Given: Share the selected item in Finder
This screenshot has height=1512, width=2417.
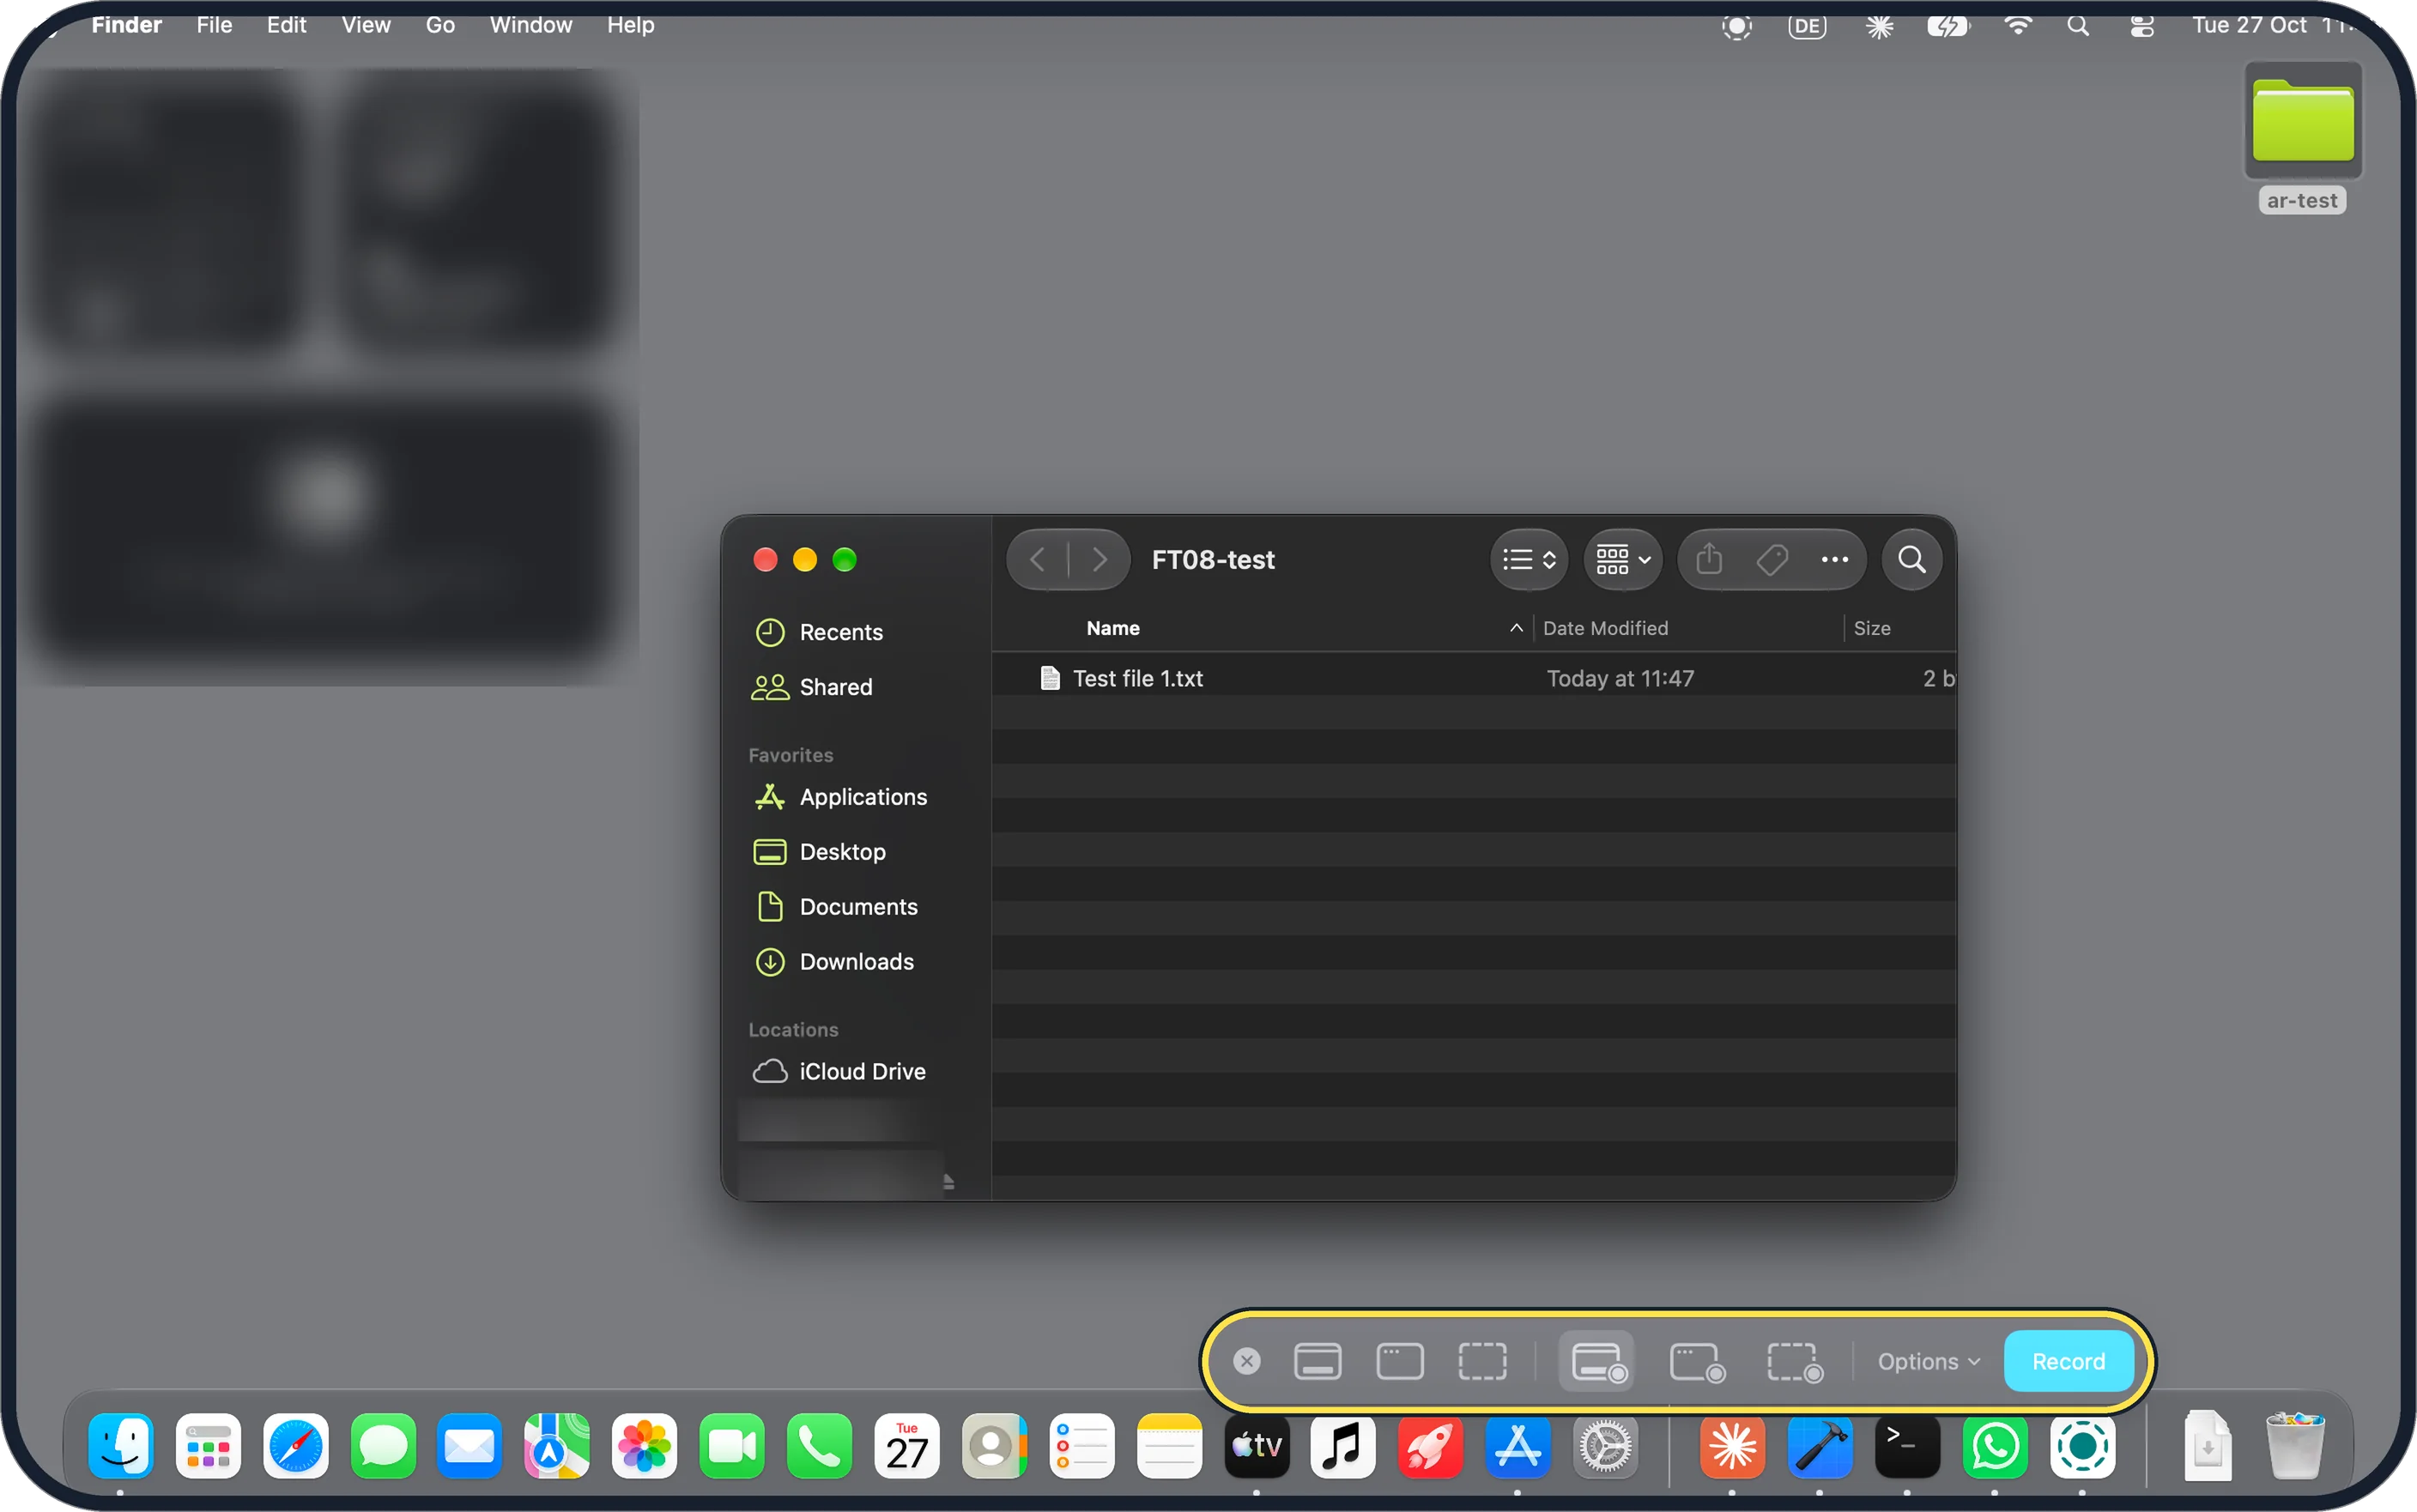Looking at the screenshot, I should pos(1709,559).
